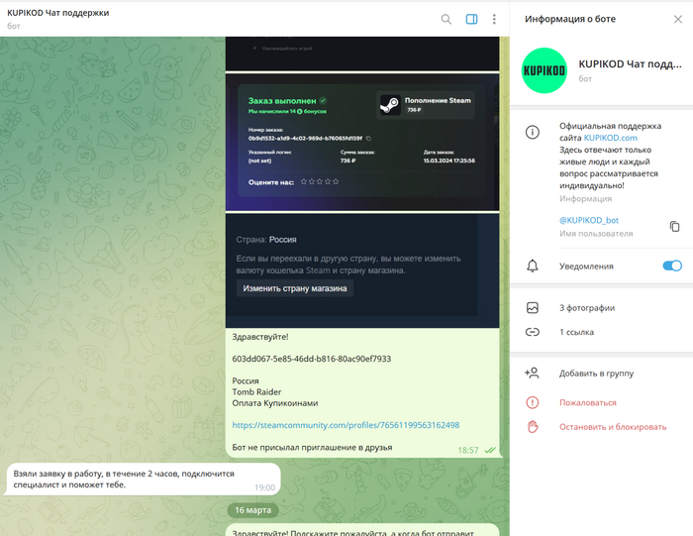
Task: Click the red exclamation report icon
Action: [x=533, y=402]
